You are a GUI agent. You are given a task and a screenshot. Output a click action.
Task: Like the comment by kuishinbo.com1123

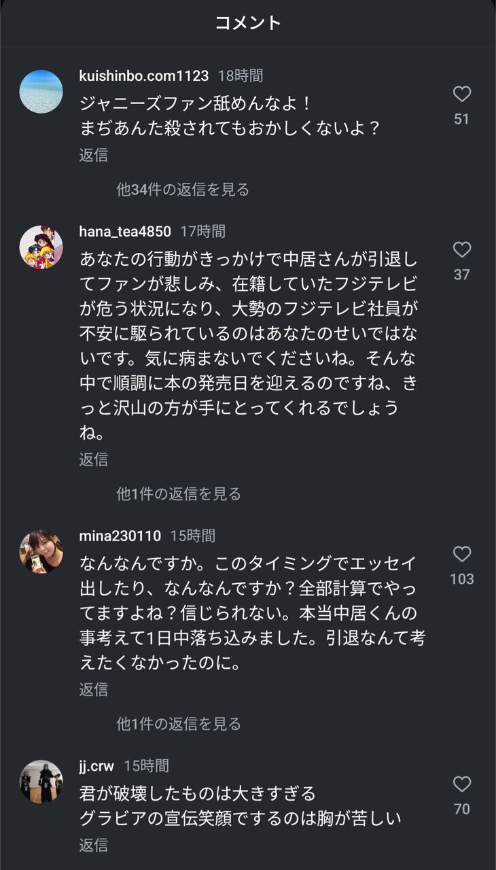click(462, 94)
